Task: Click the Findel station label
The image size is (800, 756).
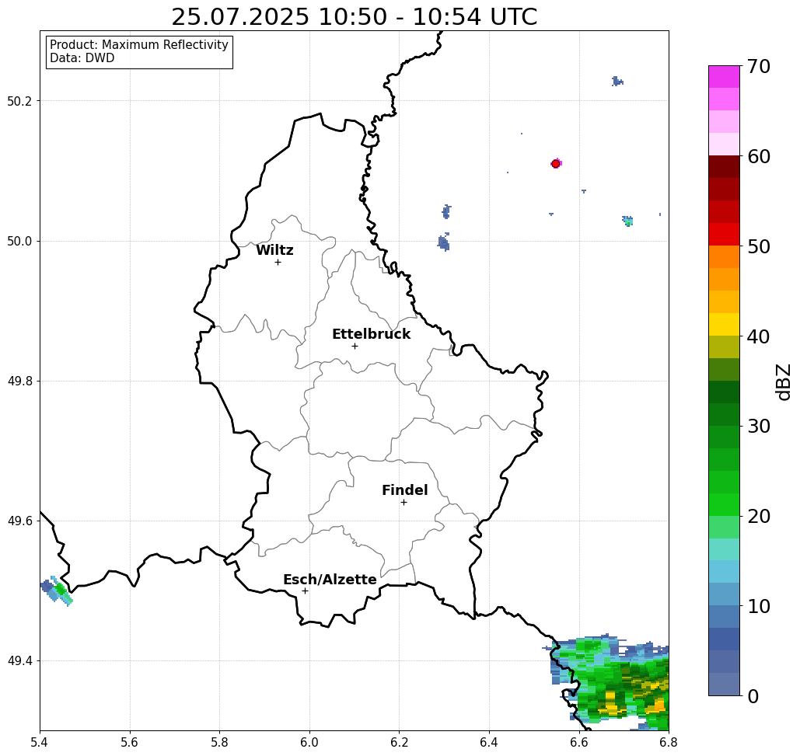Action: point(404,490)
